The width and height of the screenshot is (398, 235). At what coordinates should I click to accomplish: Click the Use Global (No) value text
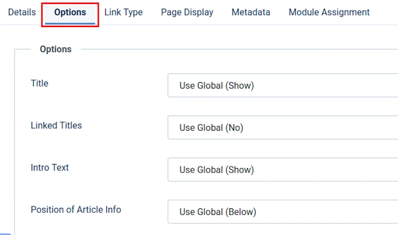click(211, 128)
